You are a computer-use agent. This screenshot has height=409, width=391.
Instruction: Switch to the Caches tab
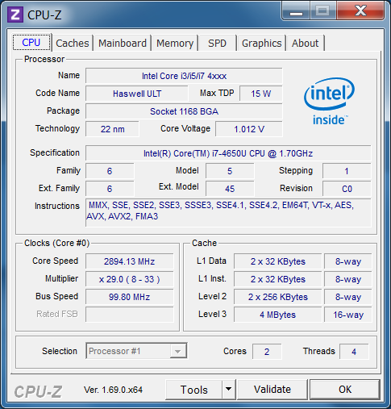[73, 43]
